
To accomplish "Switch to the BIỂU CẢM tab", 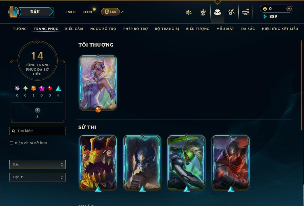I will click(x=74, y=29).
